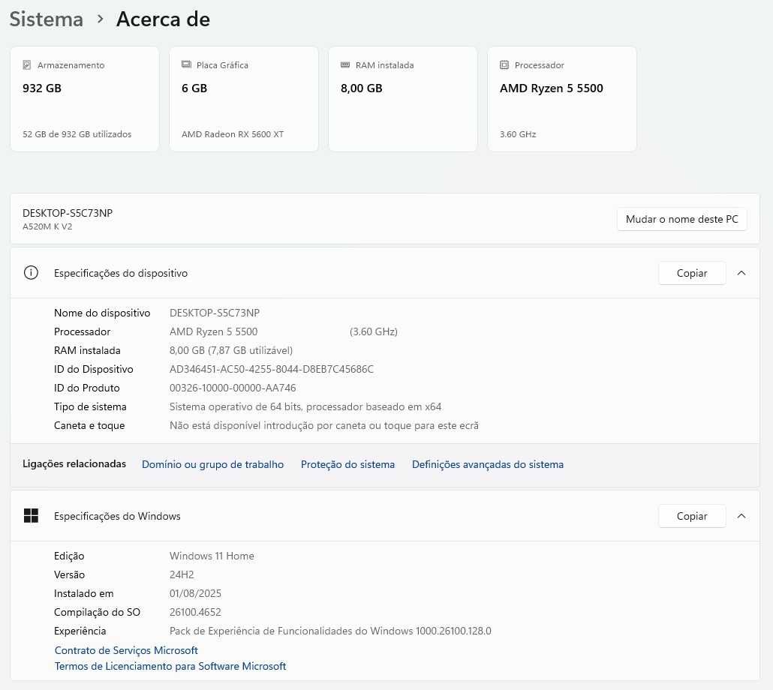Collapse the Especificações do Windows section
Viewport: 773px width, 690px height.
[x=741, y=516]
